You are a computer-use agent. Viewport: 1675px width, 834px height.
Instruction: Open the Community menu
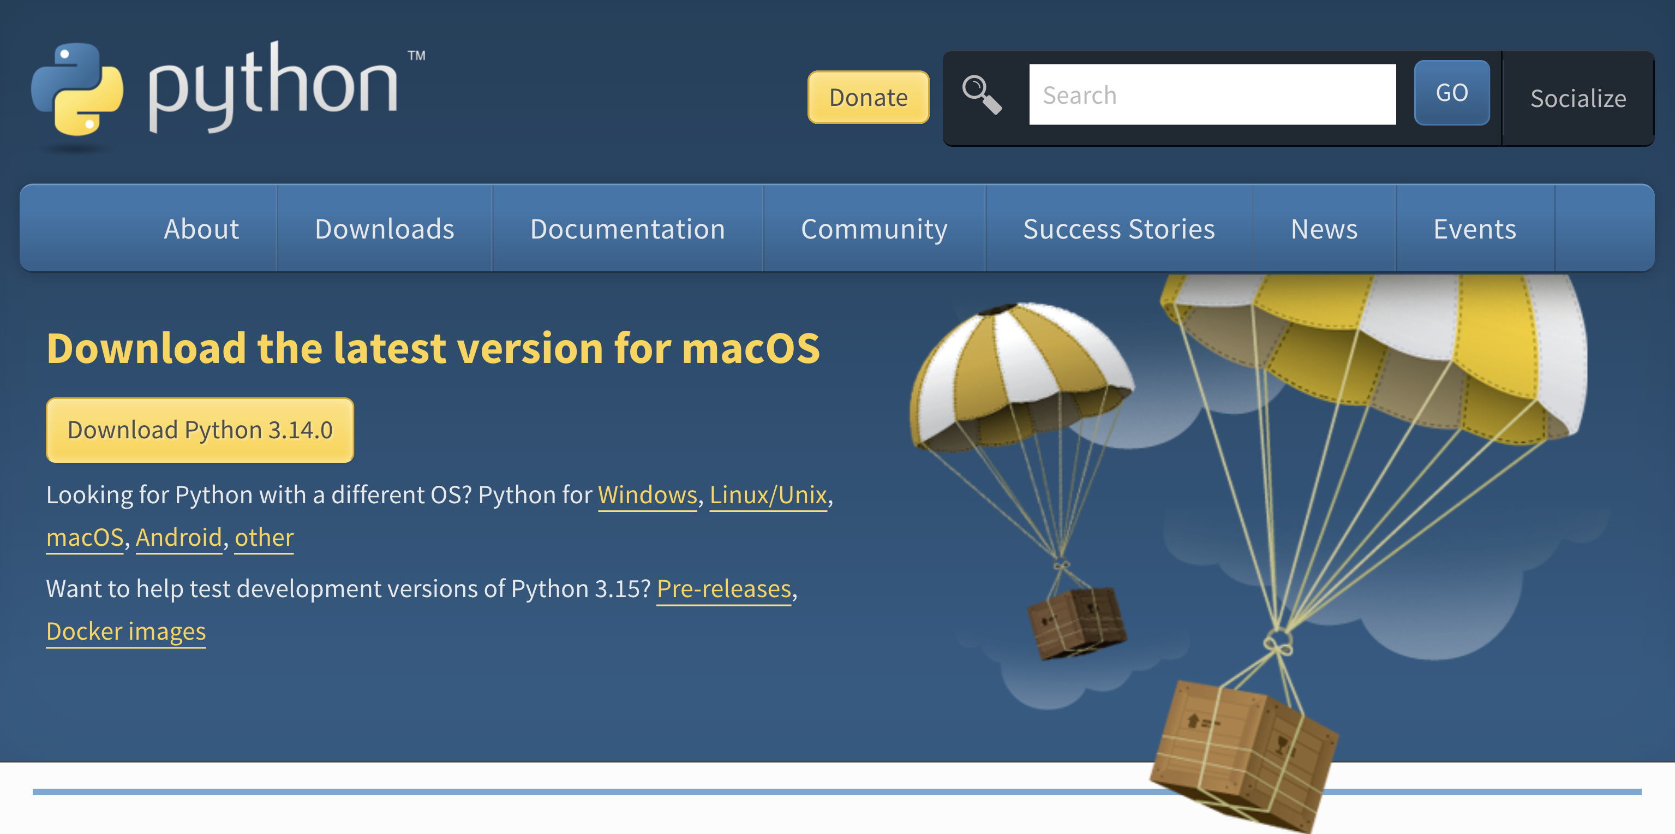[x=874, y=229]
